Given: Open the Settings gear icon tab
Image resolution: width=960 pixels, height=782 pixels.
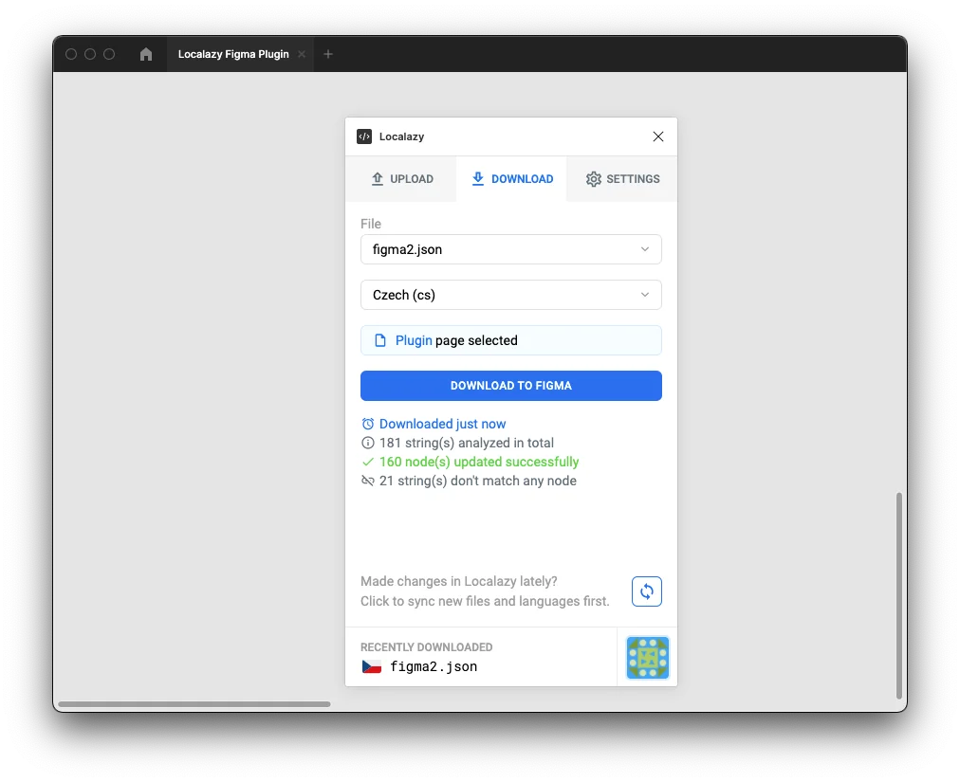Looking at the screenshot, I should (x=594, y=178).
